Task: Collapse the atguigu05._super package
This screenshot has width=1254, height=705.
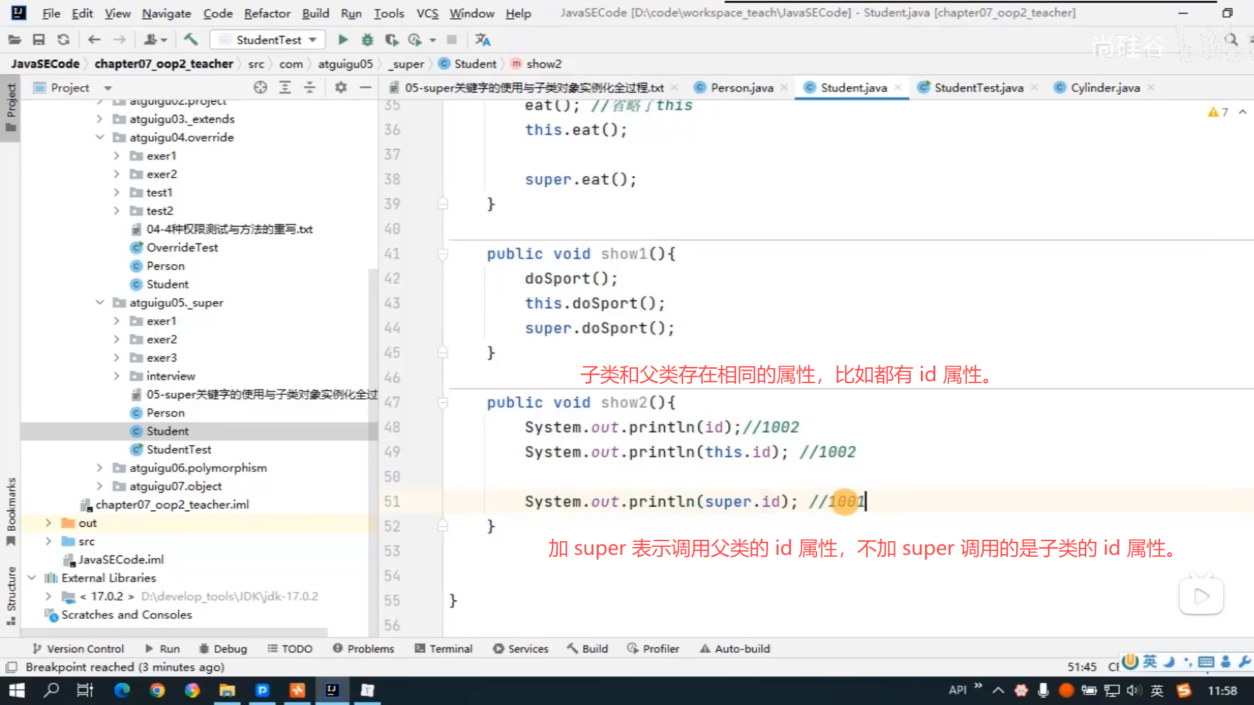Action: point(100,303)
